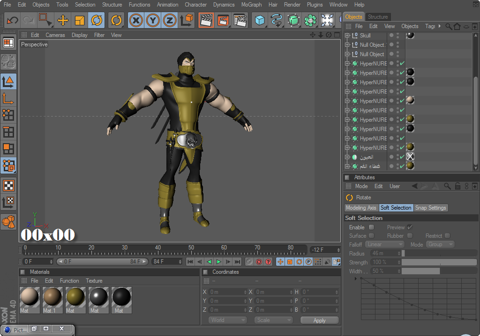Select the Object Axis tool

pos(8,98)
